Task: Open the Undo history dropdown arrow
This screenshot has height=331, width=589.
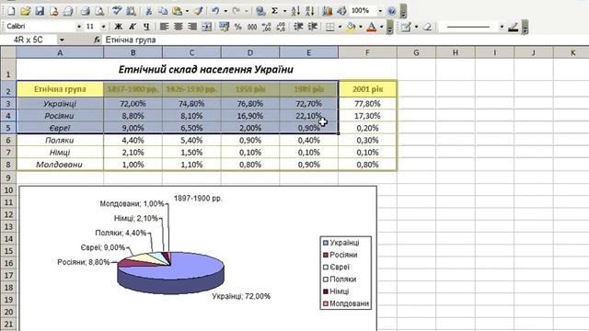Action: [225, 11]
